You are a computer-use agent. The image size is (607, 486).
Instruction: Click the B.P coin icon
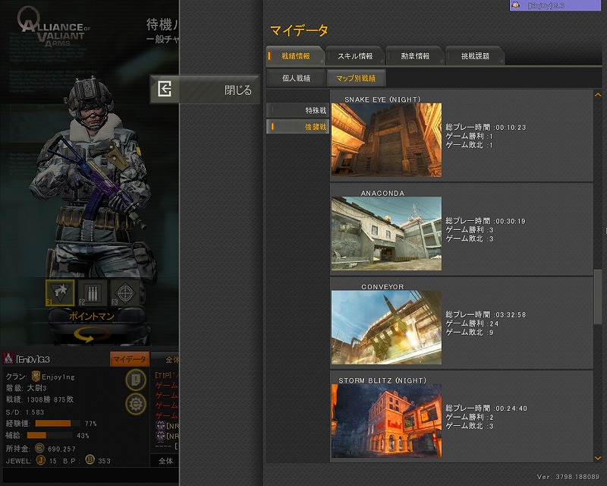(90, 460)
